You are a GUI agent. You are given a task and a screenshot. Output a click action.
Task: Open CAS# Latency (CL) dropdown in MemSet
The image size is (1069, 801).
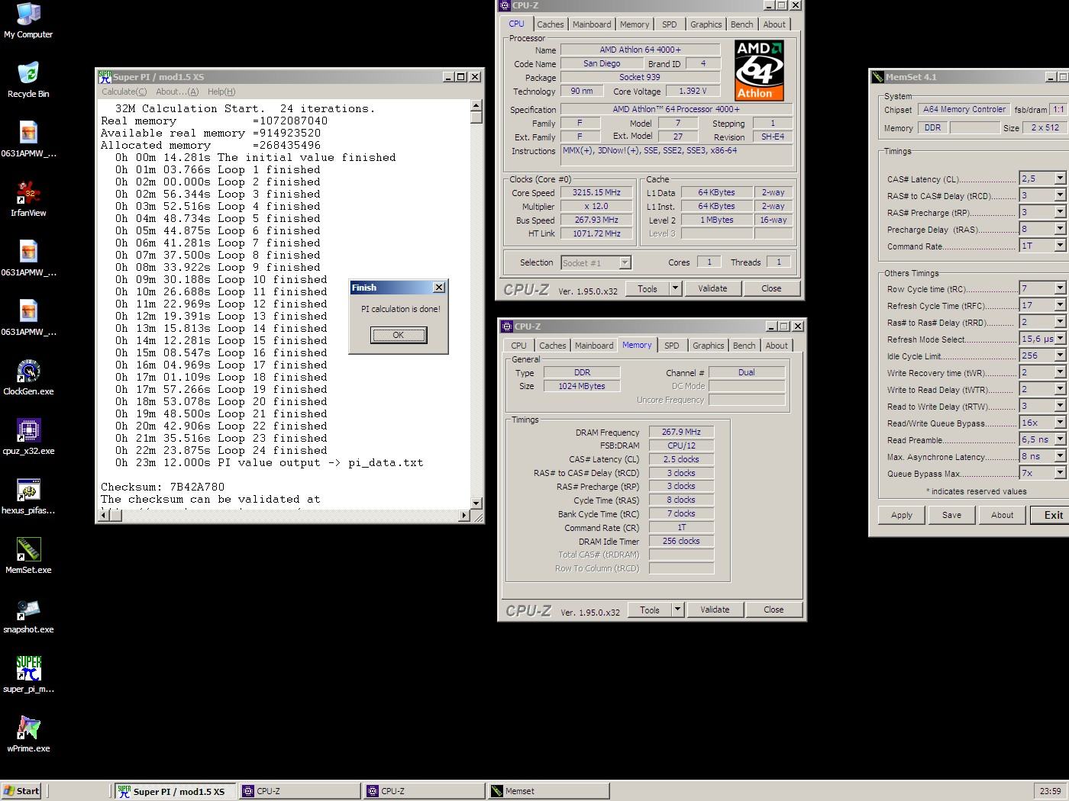[x=1060, y=179]
